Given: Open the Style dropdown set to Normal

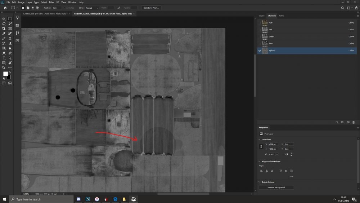Looking at the screenshot, I should click(92, 8).
